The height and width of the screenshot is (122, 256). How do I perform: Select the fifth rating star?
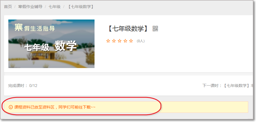(131, 41)
